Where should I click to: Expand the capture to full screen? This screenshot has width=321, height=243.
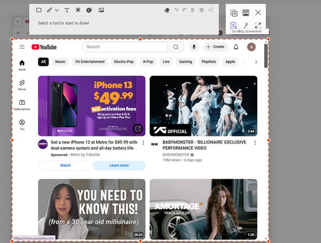tap(258, 25)
